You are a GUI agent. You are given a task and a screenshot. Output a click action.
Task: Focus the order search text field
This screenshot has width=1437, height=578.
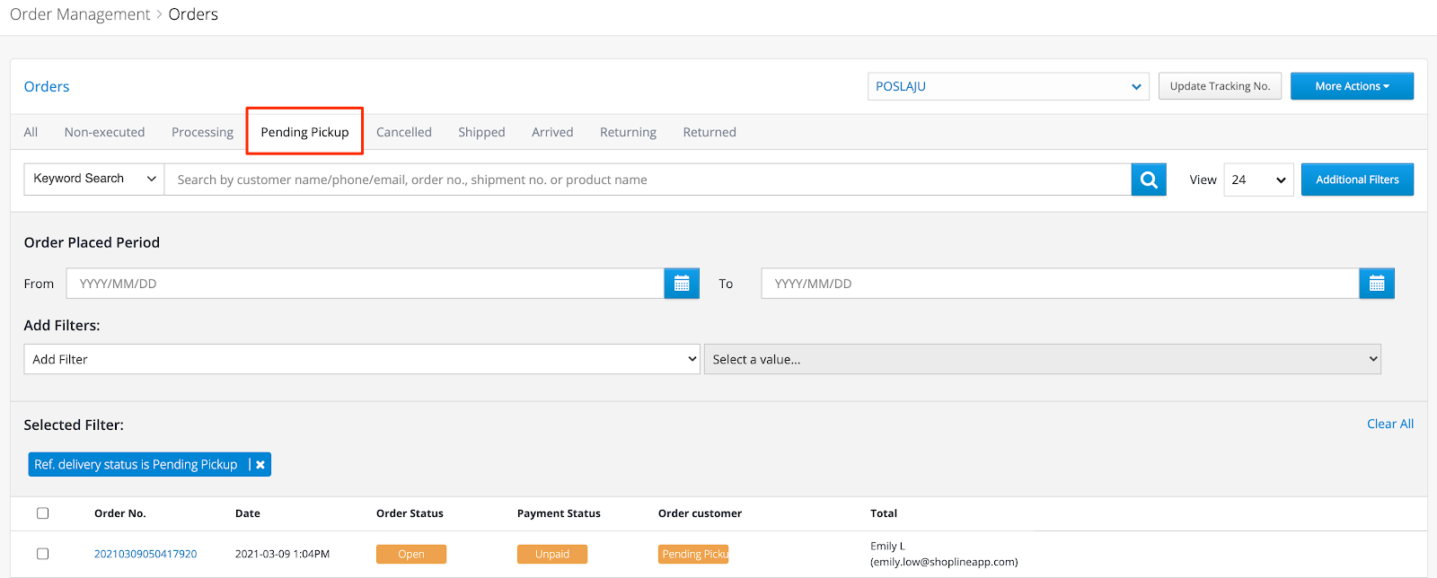(x=648, y=180)
